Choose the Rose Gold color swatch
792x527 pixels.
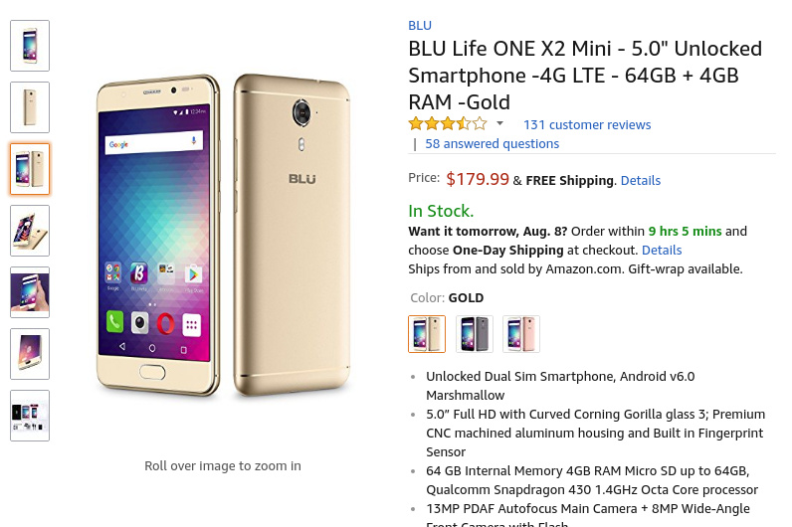click(x=521, y=334)
